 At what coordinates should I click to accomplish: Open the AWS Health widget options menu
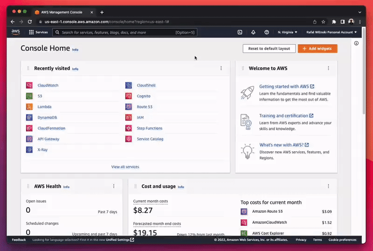coord(114,186)
